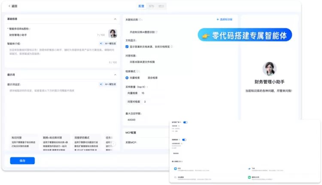Click the info icon beside 开启知识库AI意图识别

click(156, 32)
